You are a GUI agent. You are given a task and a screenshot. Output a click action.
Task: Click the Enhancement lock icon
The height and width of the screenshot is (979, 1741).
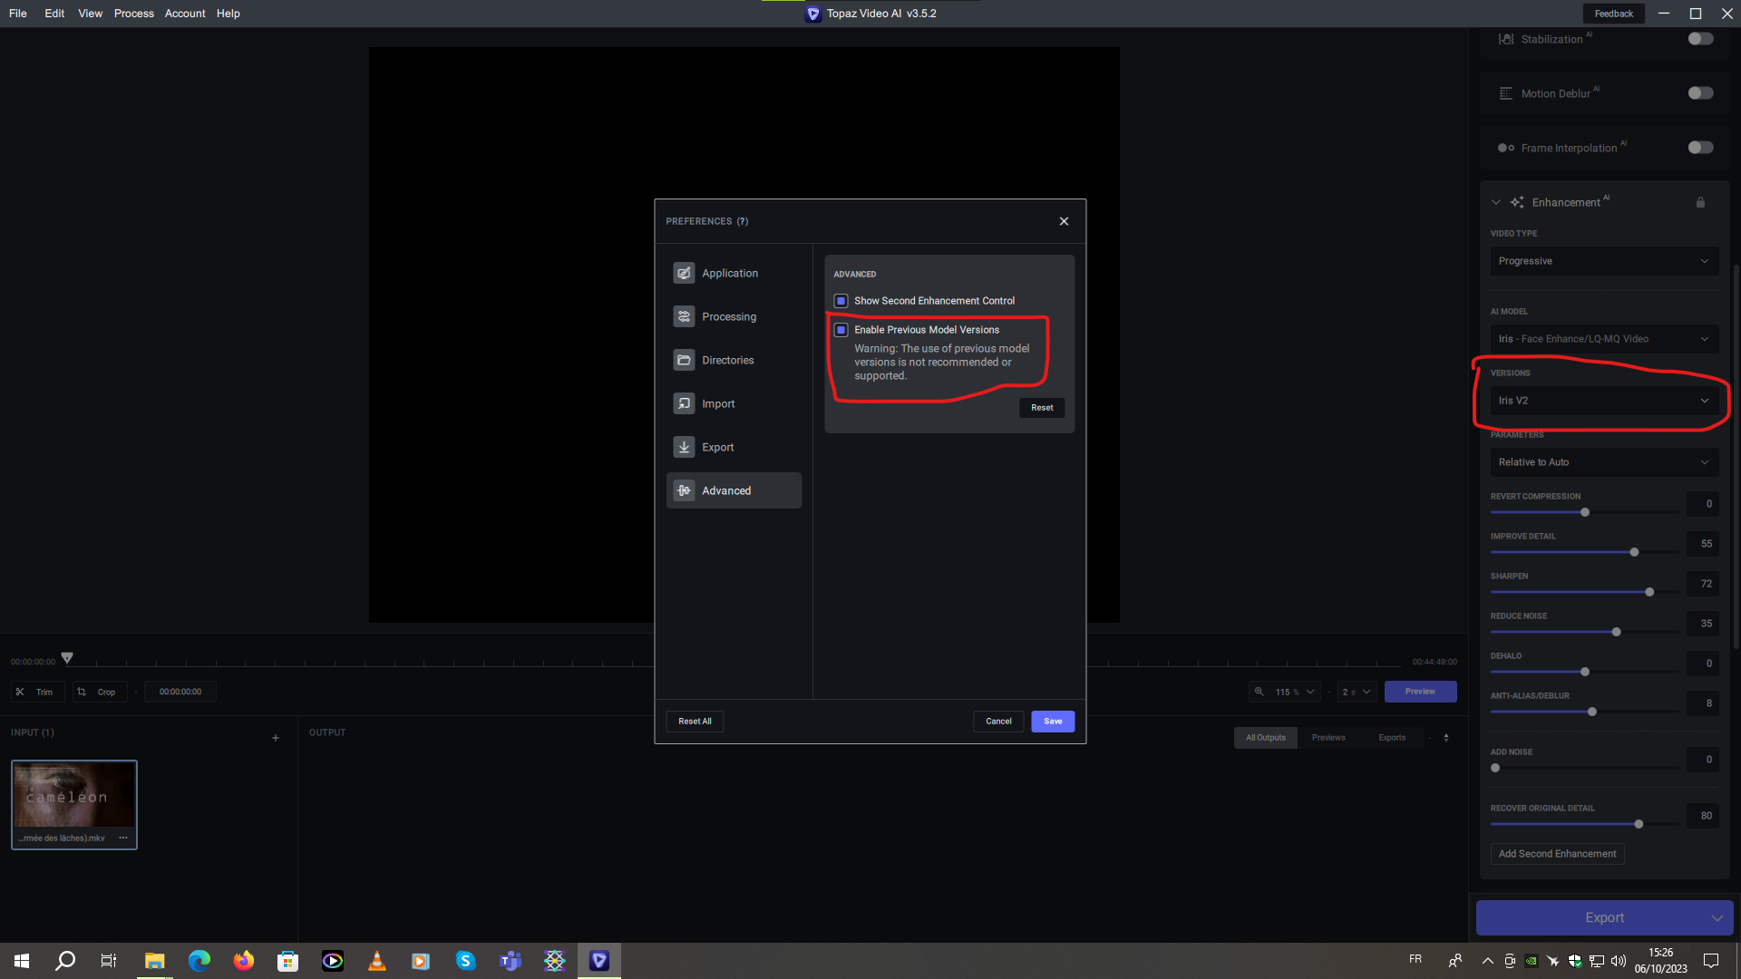[x=1700, y=202]
